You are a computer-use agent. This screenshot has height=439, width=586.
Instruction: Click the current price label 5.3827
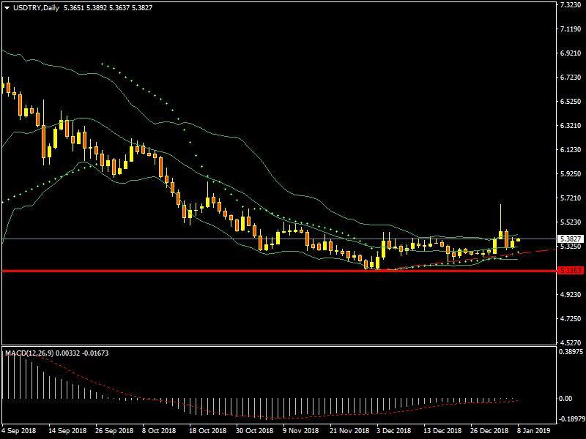click(569, 239)
